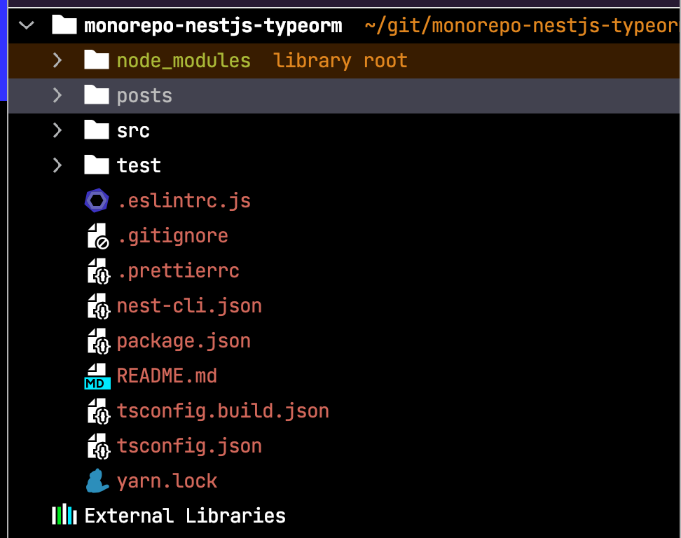This screenshot has height=538, width=681.
Task: Expand the node_modules folder chevron
Action: [57, 60]
